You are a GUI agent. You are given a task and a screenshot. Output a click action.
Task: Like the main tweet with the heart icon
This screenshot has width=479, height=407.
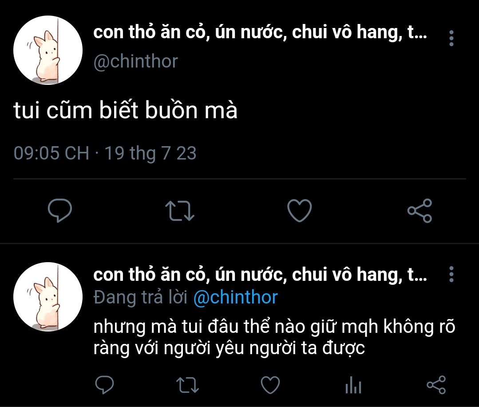click(x=299, y=210)
